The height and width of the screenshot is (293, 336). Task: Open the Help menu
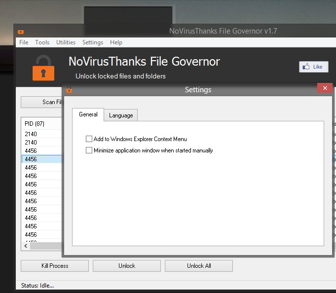pos(116,42)
